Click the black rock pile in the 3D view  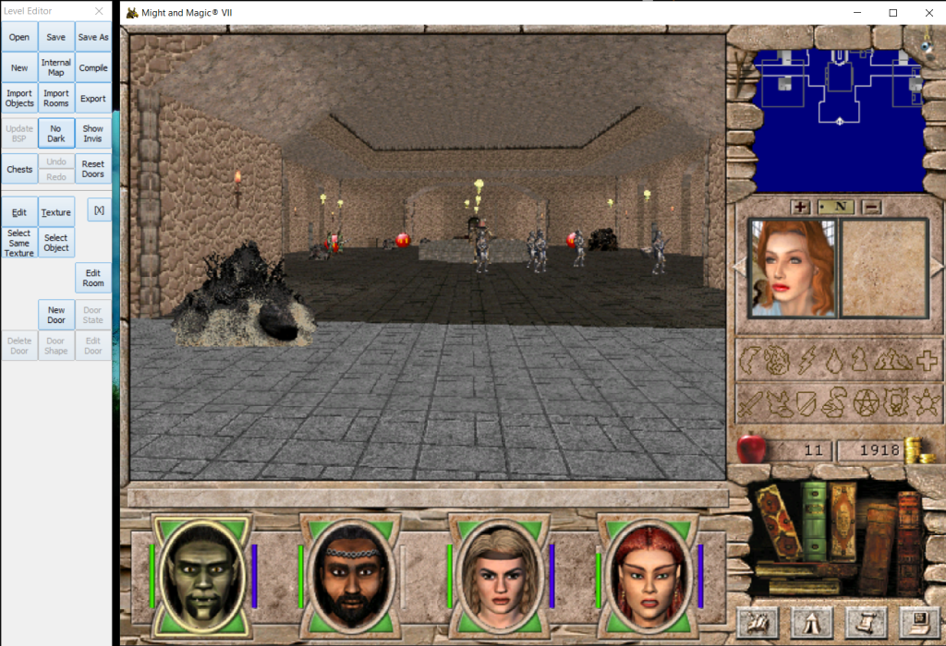(x=244, y=296)
